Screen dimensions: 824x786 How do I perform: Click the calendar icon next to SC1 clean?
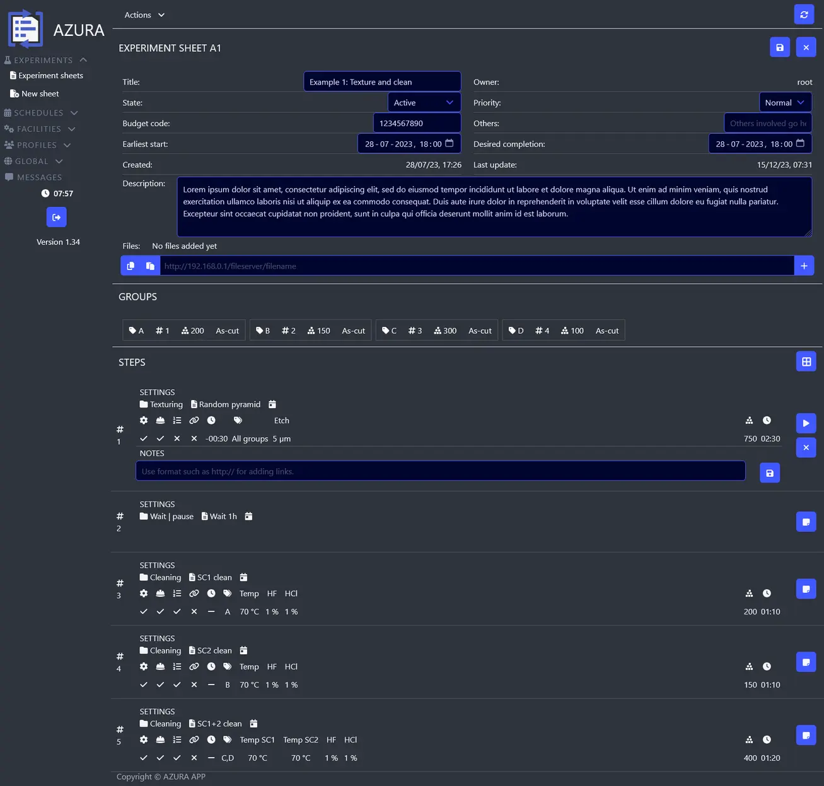coord(243,577)
